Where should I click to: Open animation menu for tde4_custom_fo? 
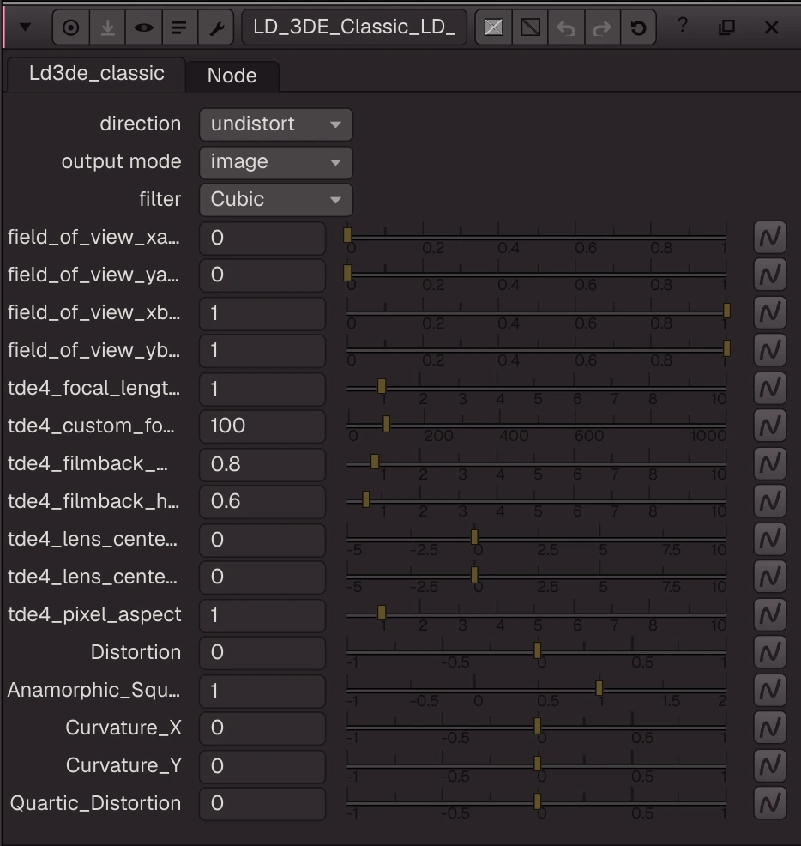[x=770, y=426]
